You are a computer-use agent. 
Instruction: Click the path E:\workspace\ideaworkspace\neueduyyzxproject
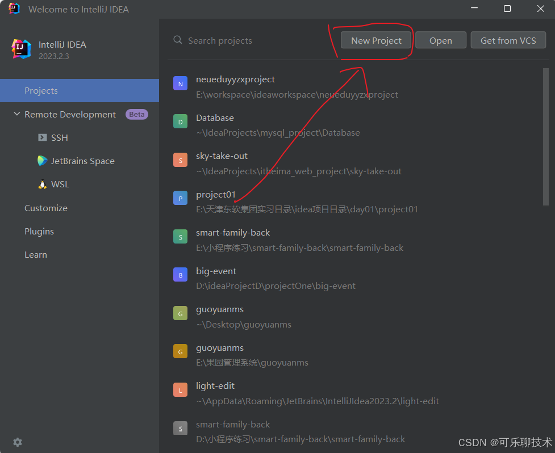pos(297,94)
